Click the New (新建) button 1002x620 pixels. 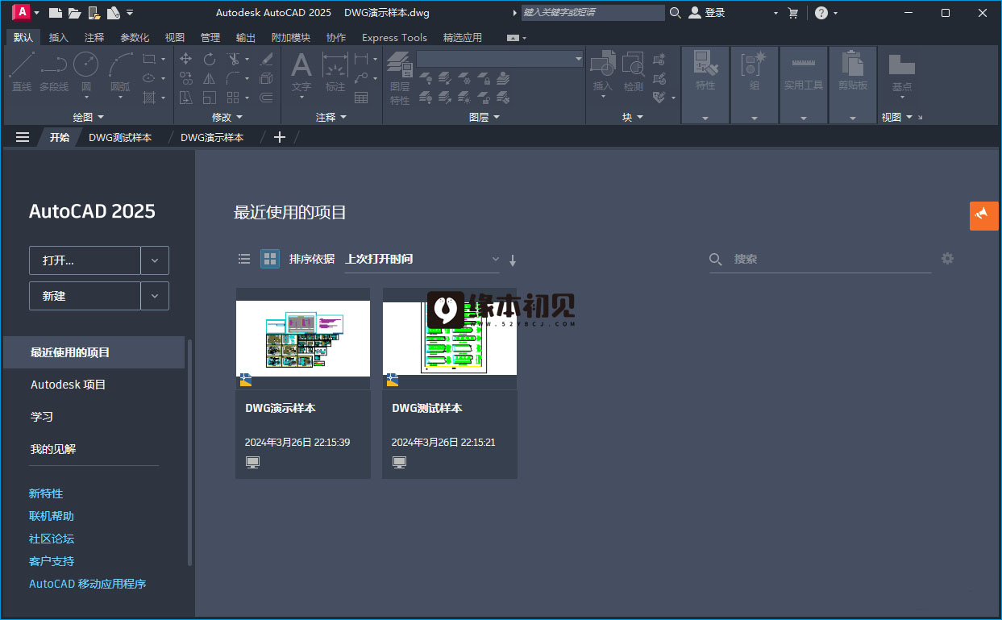pyautogui.click(x=85, y=296)
